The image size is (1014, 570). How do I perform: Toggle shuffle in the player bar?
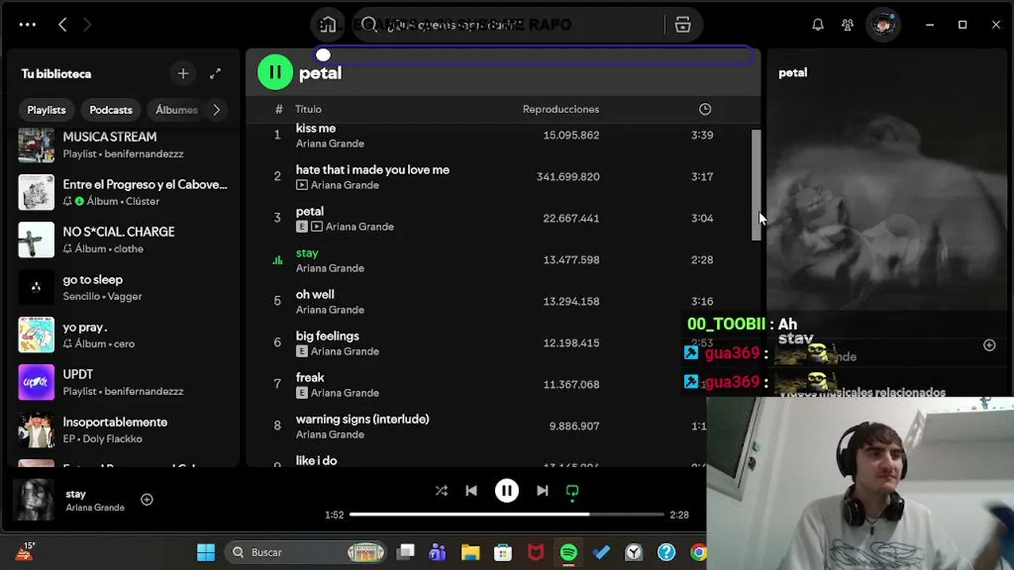pos(441,491)
